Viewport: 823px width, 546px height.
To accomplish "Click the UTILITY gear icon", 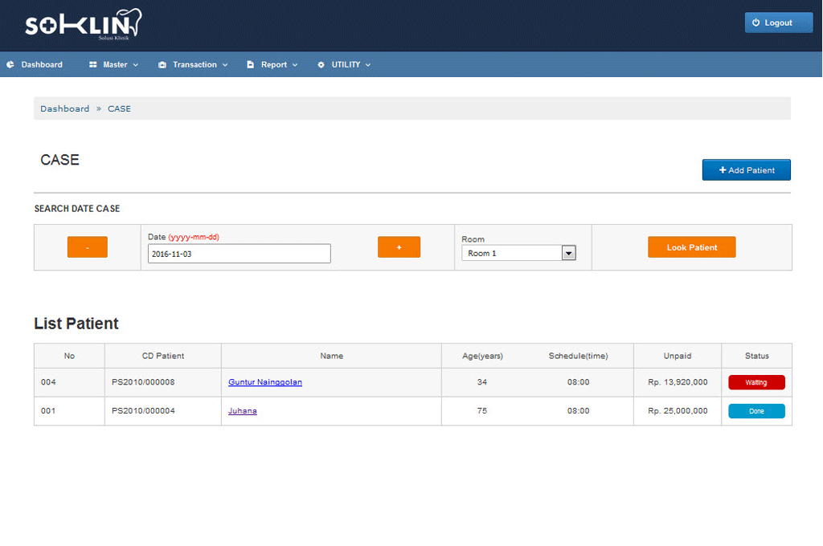I will (321, 65).
